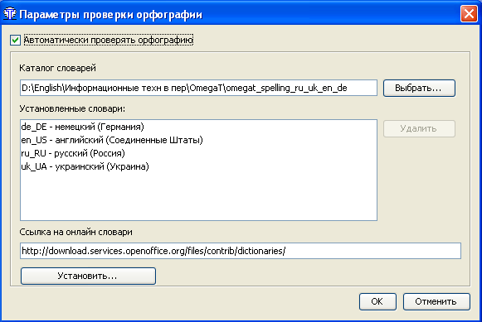
Task: Close the spell check settings dialog
Action: (469, 14)
